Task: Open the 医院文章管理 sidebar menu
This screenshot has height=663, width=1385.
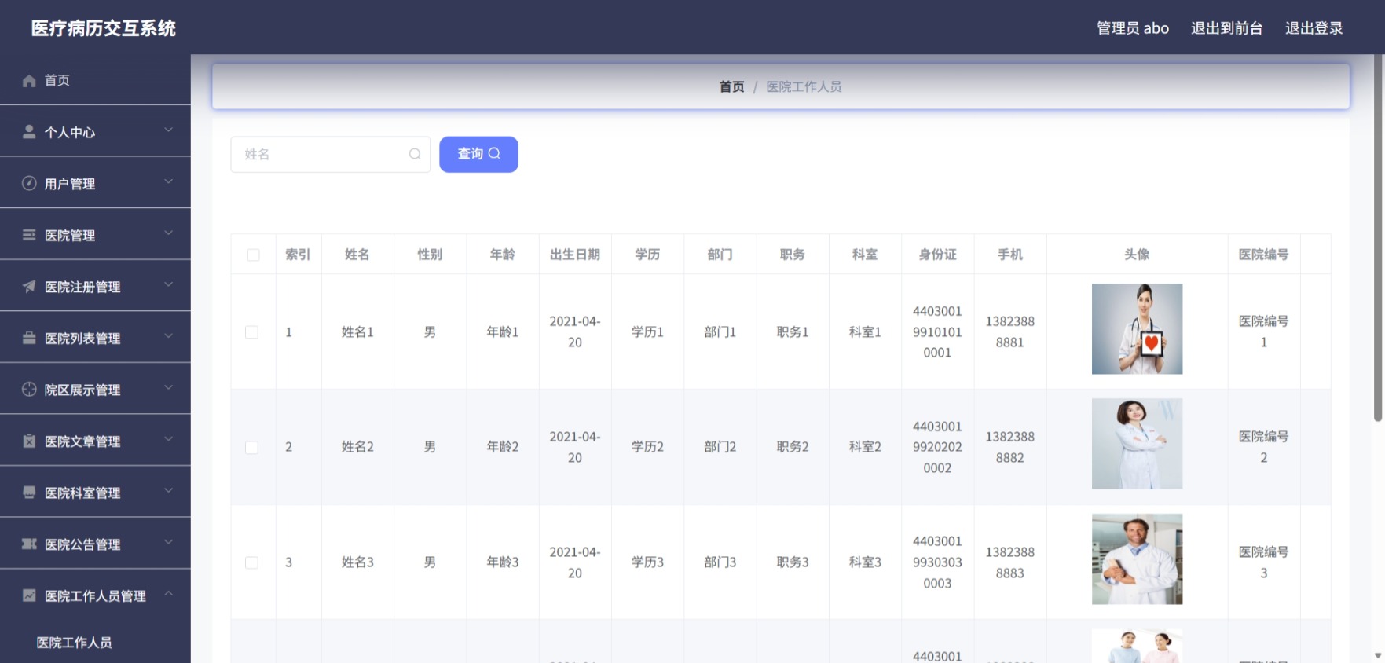Action: (95, 441)
